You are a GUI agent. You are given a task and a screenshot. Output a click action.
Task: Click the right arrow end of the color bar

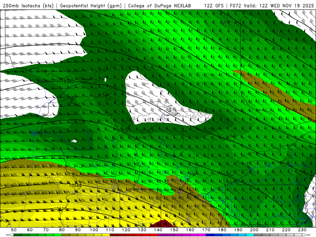point(307,235)
